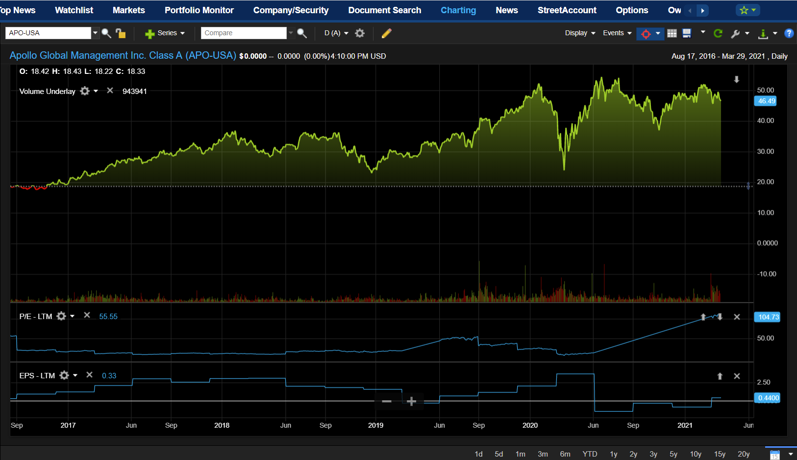Remove the Volume Underlay indicator
797x460 pixels.
pos(110,91)
